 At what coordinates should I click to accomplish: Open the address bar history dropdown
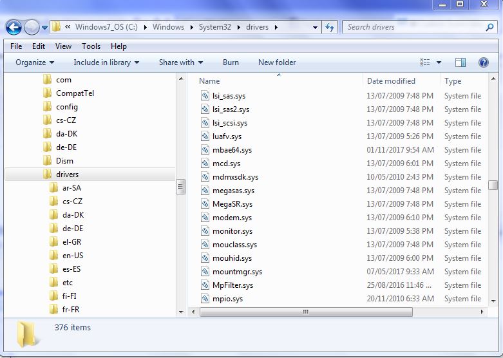coord(315,28)
